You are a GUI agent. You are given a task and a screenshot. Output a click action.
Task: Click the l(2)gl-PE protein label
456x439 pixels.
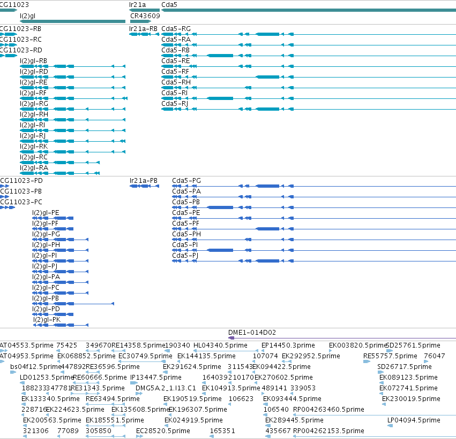pyautogui.click(x=46, y=213)
